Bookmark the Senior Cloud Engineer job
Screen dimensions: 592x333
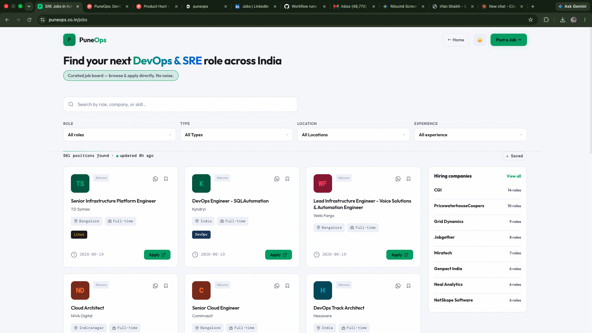point(287,286)
